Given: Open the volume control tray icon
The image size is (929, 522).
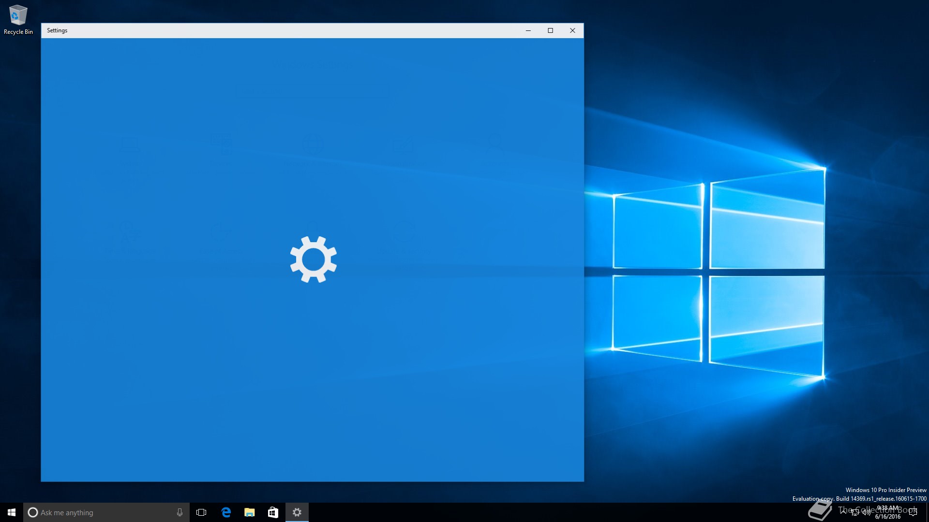Looking at the screenshot, I should (866, 512).
